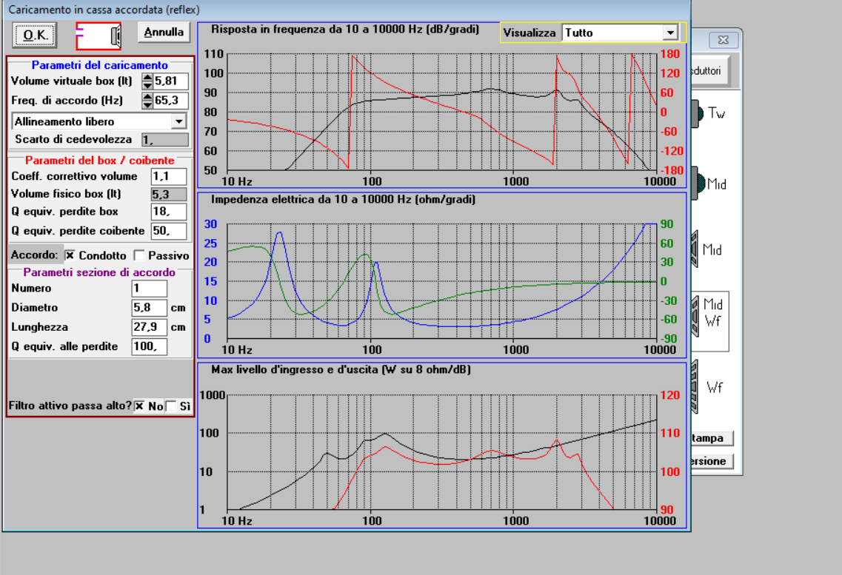Select the dome Mid driver icon
Viewport: 842px width, 575px height.
(709, 184)
